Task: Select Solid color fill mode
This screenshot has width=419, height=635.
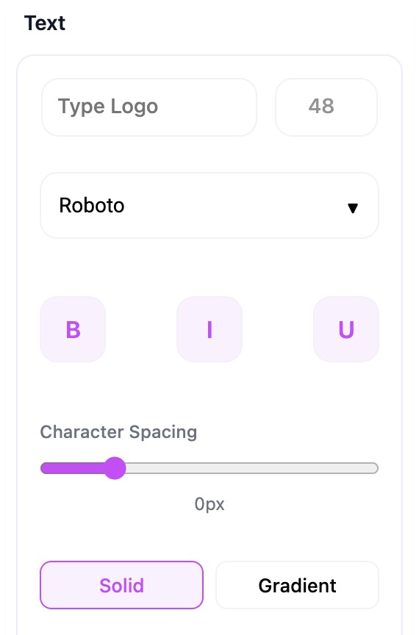Action: click(x=121, y=585)
